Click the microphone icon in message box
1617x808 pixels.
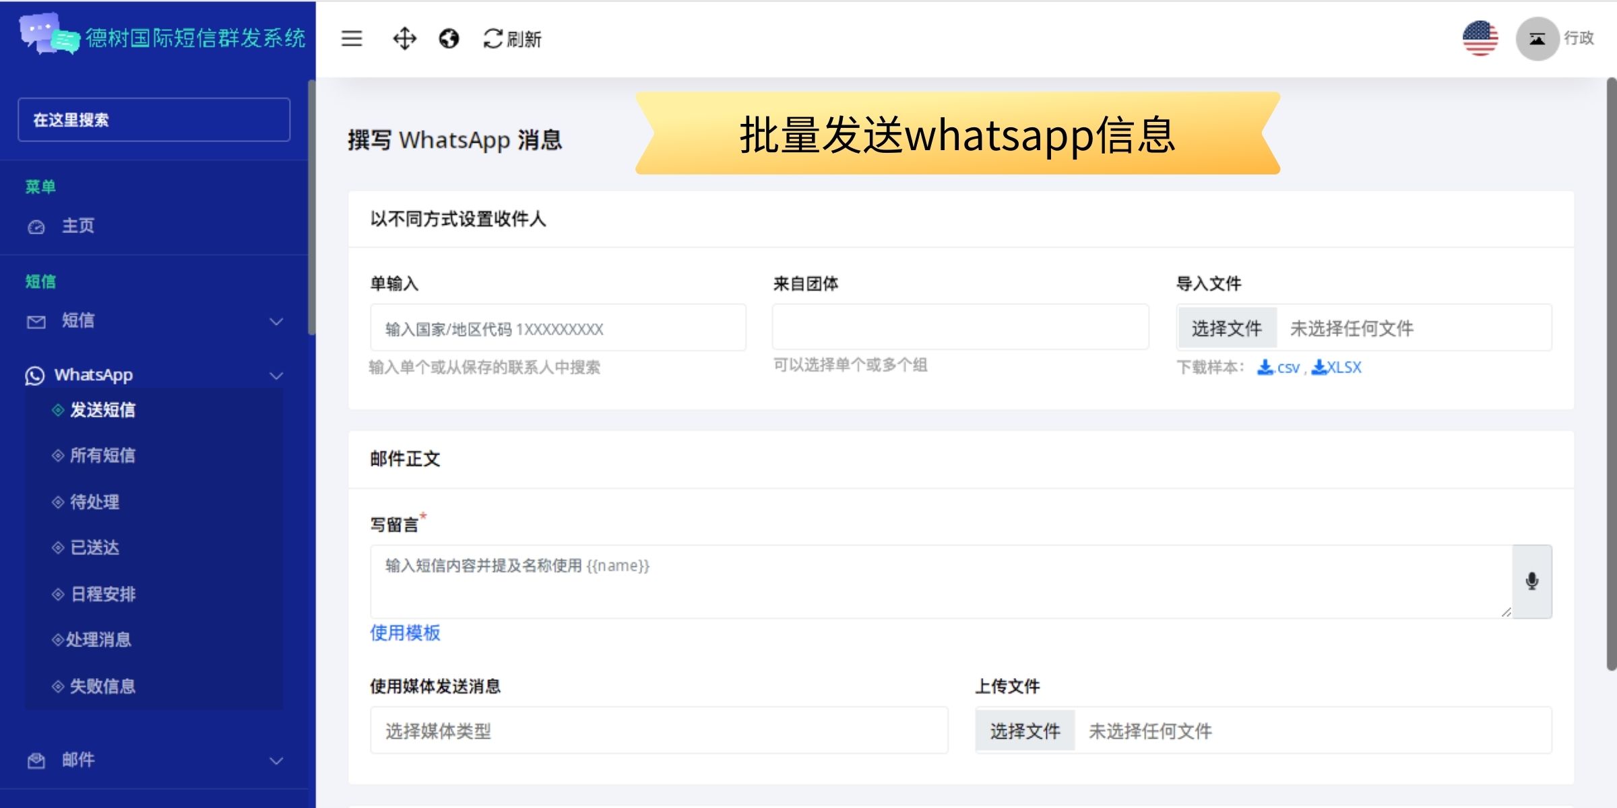[x=1532, y=581]
